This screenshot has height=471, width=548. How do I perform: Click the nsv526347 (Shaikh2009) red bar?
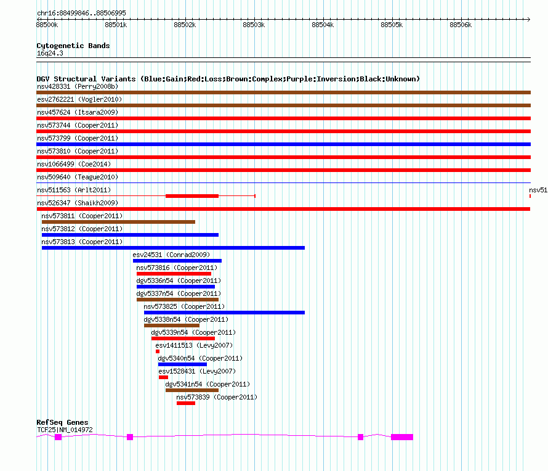pos(283,209)
